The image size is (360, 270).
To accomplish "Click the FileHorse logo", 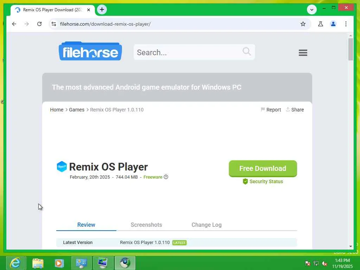I will pos(90,51).
